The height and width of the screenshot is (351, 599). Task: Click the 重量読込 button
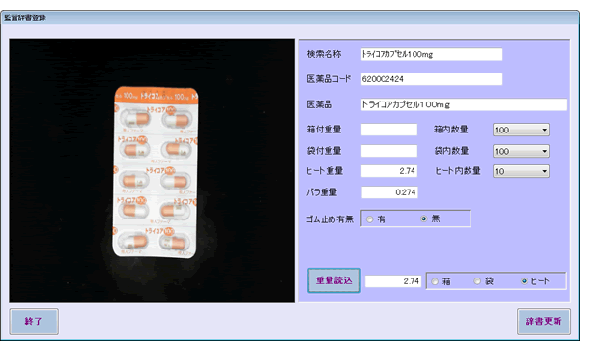pyautogui.click(x=334, y=280)
